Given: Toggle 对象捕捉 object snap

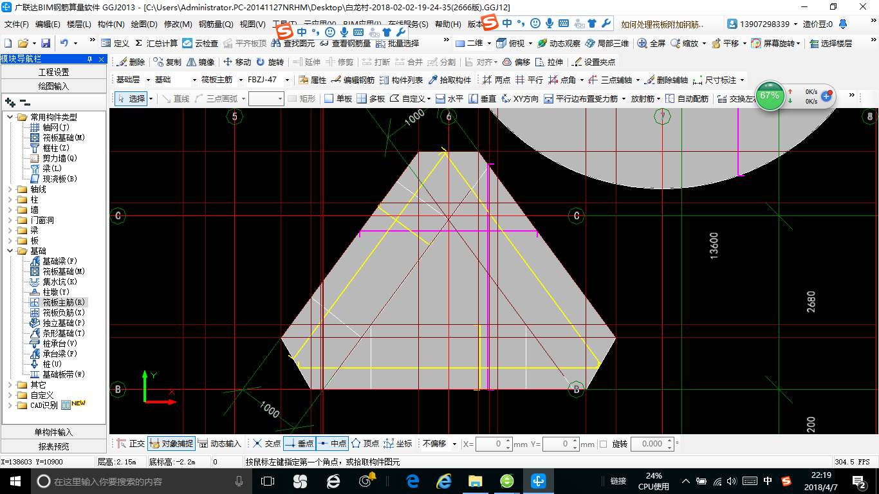Looking at the screenshot, I should (171, 444).
